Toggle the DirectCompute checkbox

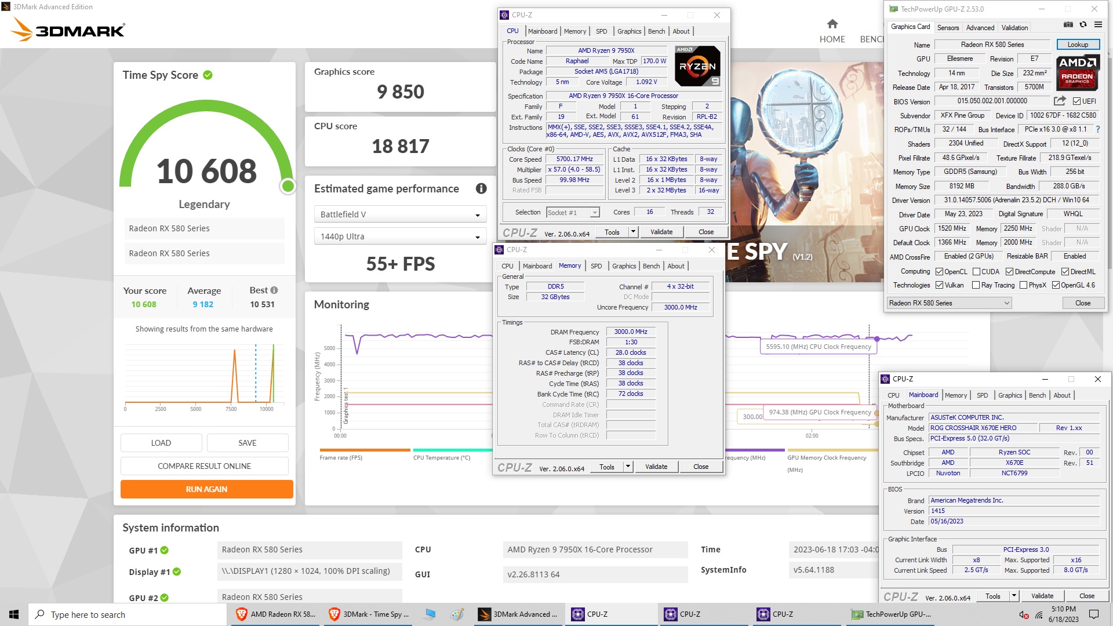1009,271
